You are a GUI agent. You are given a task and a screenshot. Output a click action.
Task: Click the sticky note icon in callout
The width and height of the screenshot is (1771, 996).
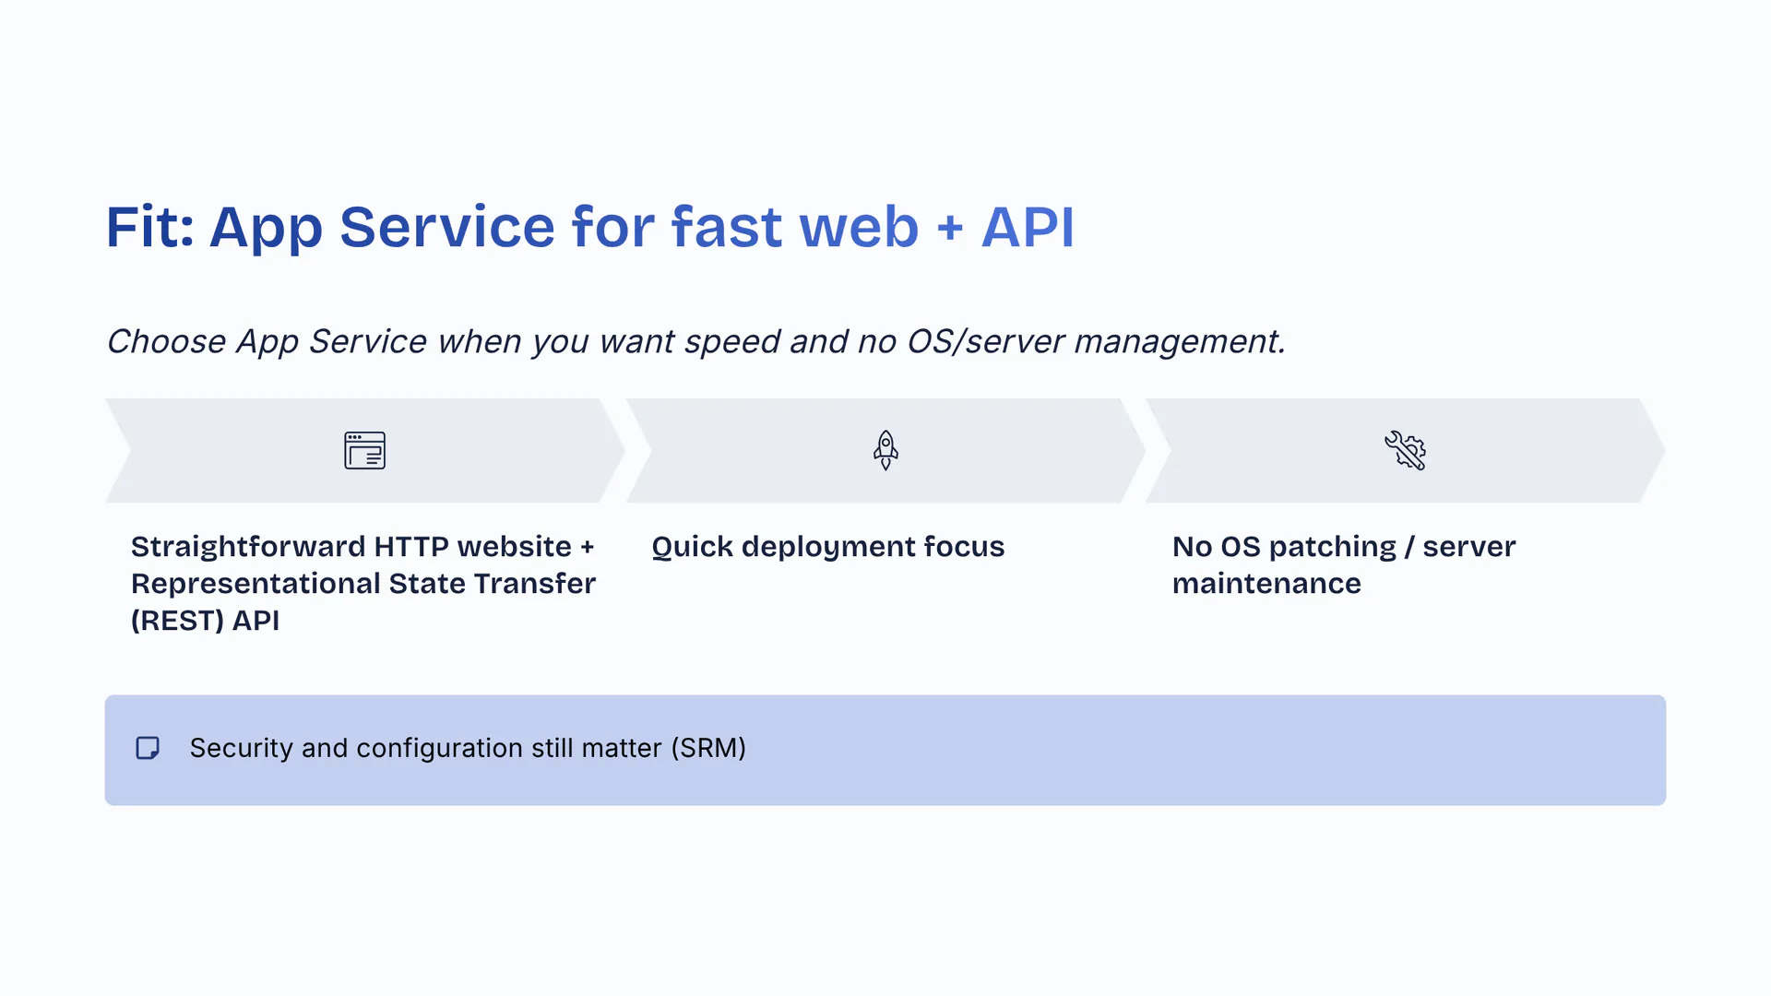148,748
